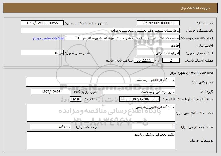Screen dimensions: 221x156
Task: Click the 'نام دستگاه خریدار:' label
Action: tap(200, 31)
